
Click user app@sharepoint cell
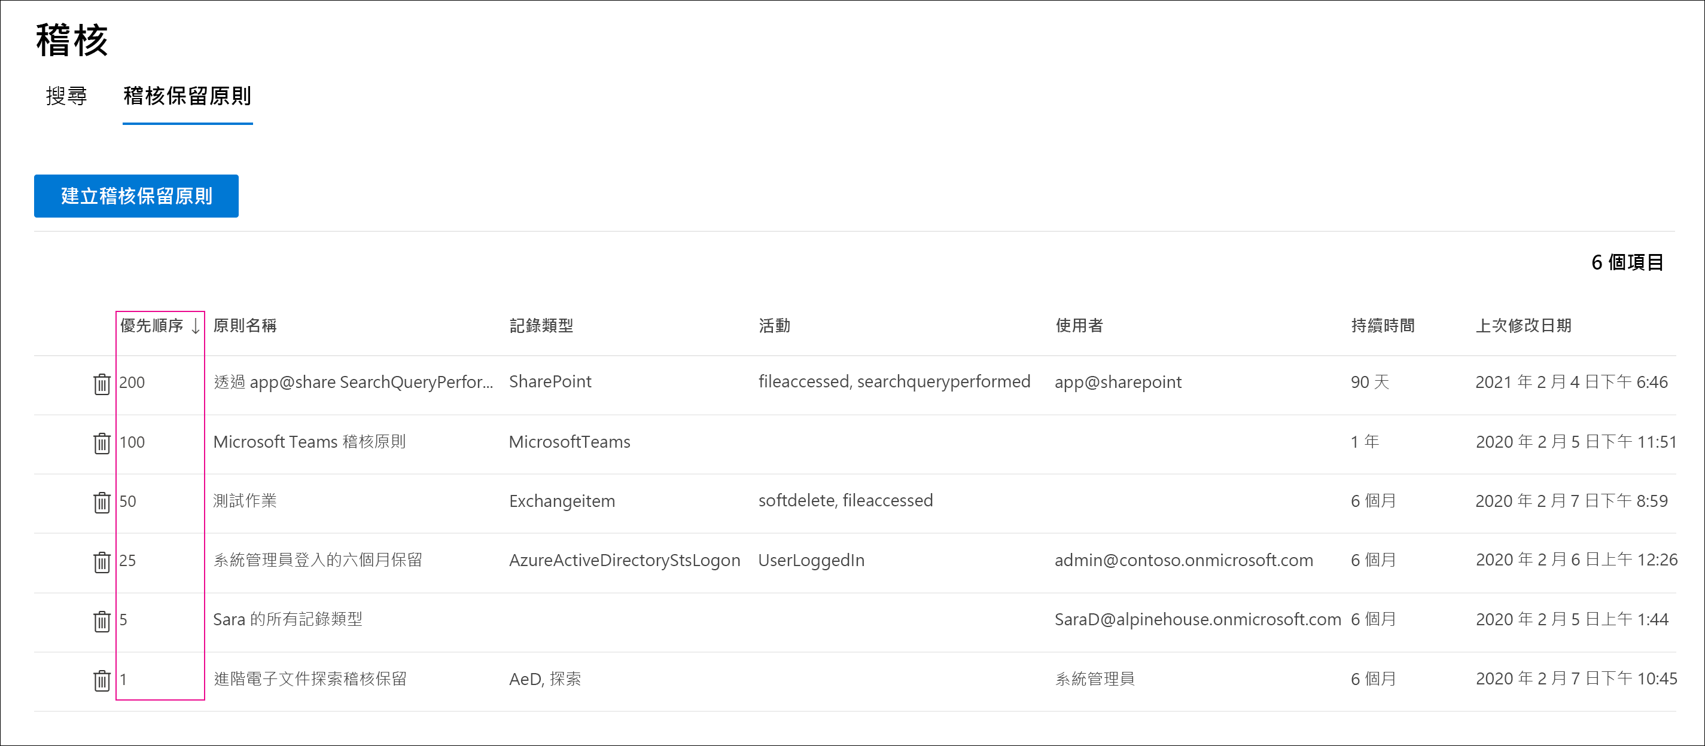click(x=1118, y=382)
